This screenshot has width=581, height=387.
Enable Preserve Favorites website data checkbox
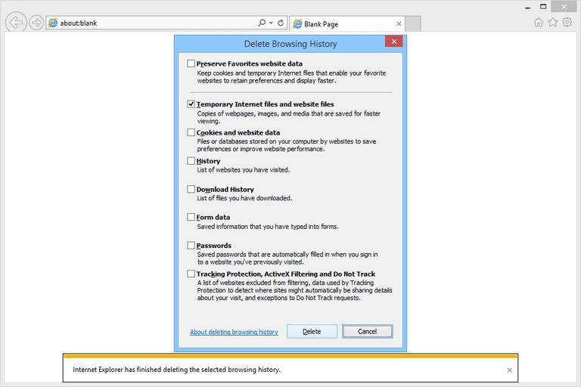click(191, 63)
